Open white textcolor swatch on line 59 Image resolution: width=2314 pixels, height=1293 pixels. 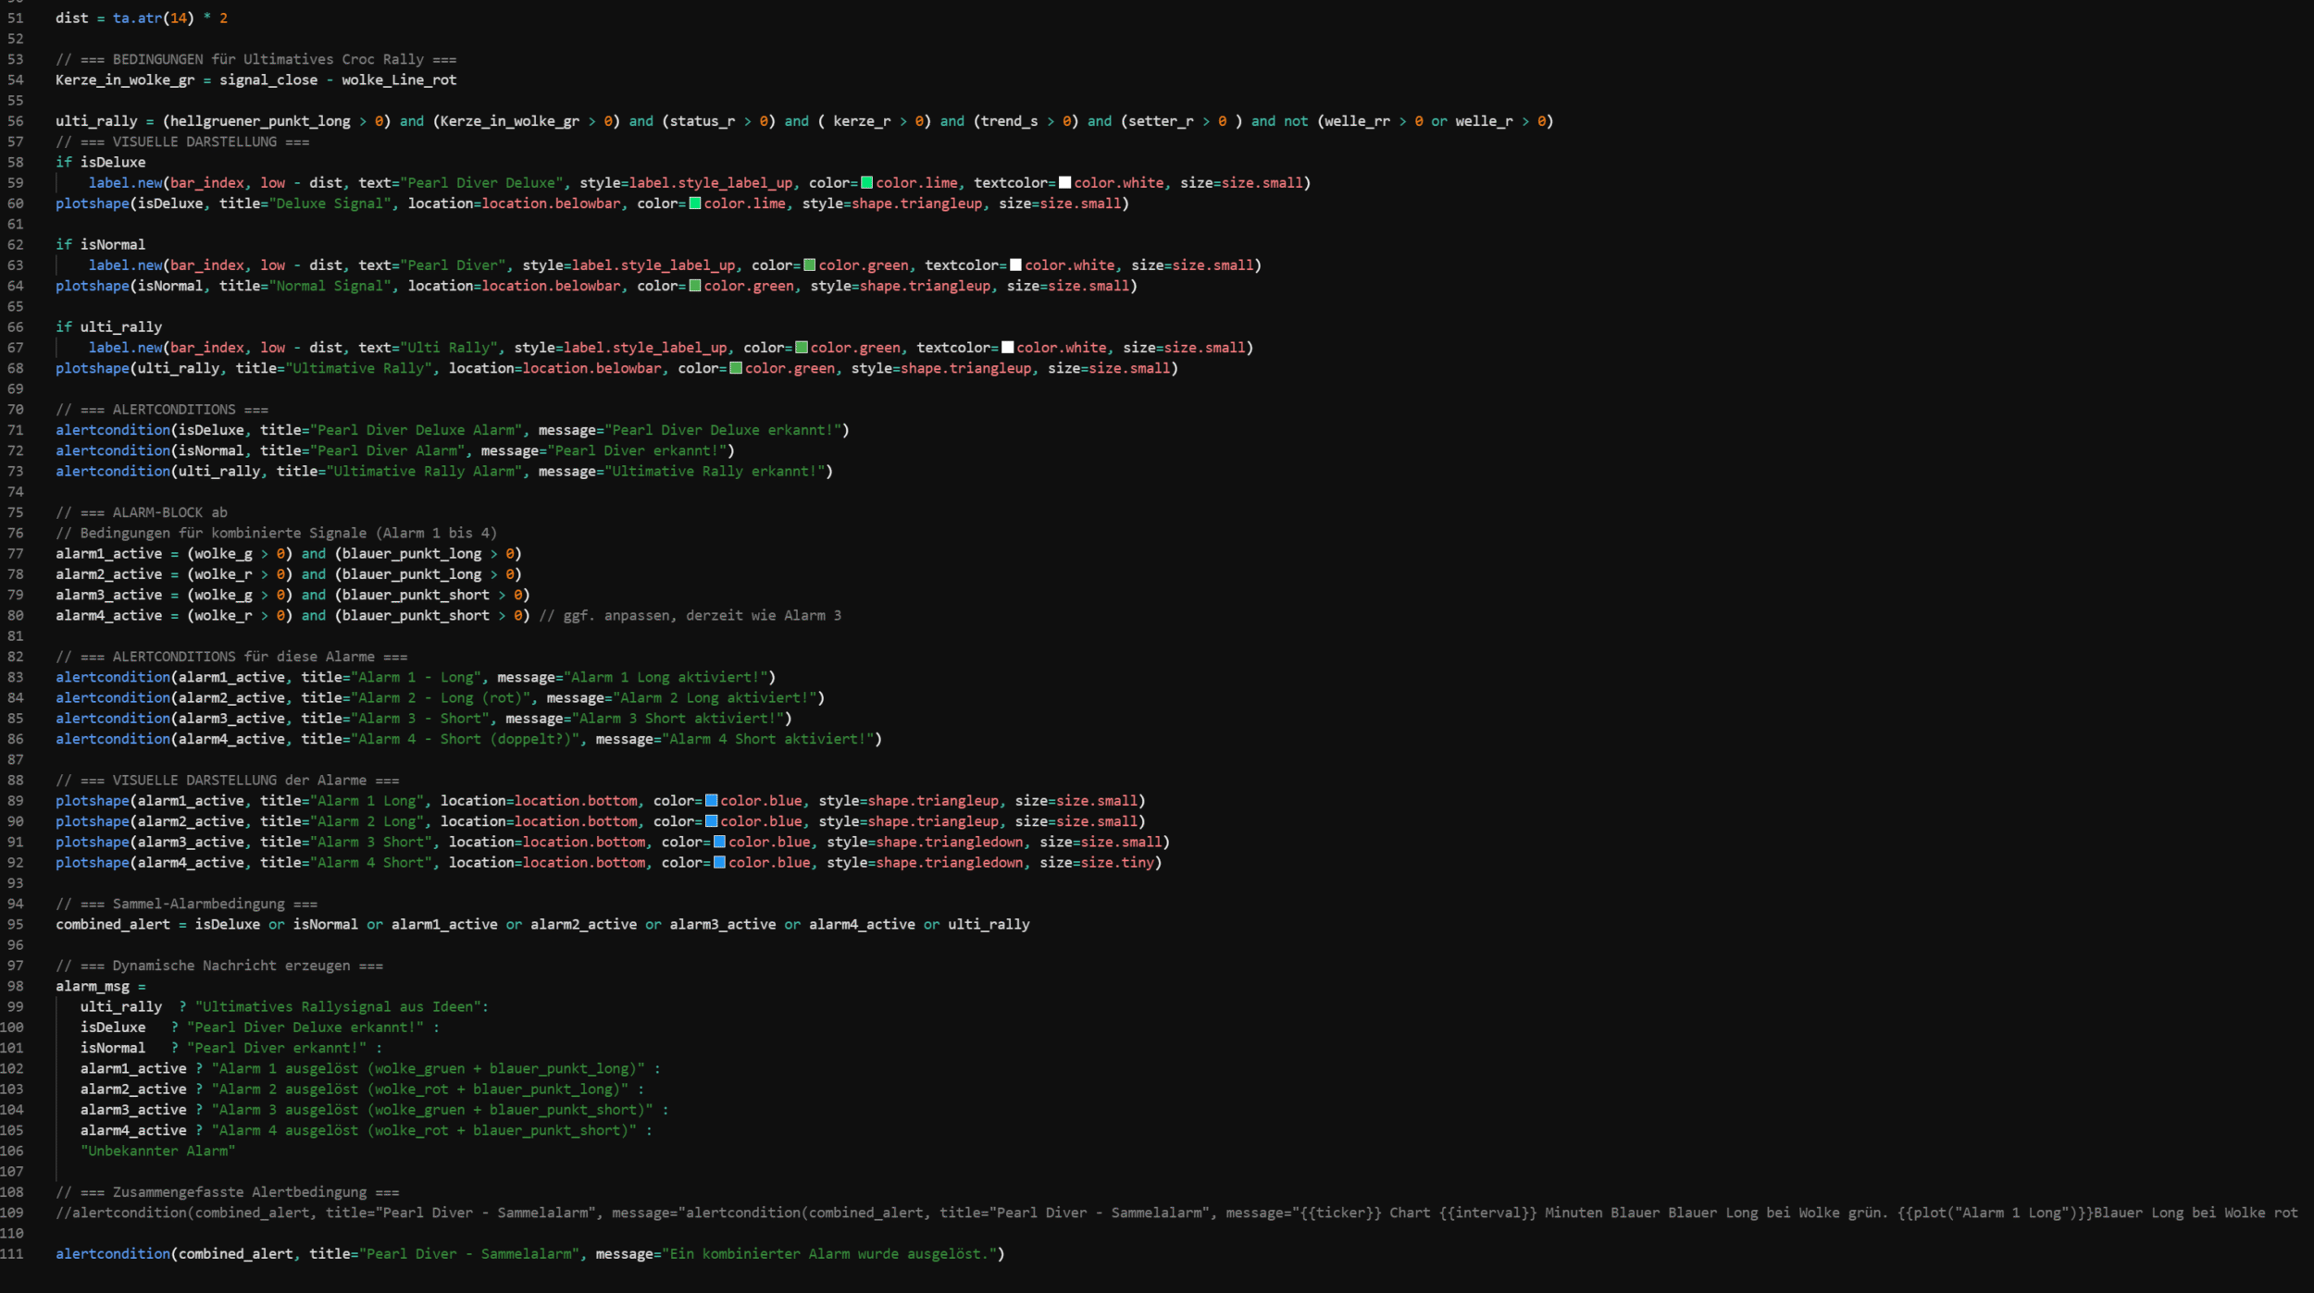click(x=1064, y=183)
